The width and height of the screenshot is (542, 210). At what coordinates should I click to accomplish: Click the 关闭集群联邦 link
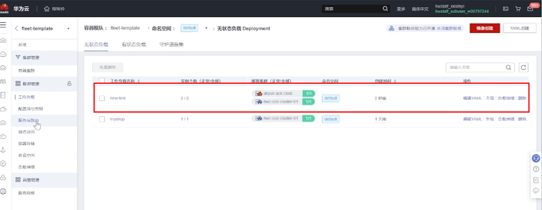[x=448, y=28]
